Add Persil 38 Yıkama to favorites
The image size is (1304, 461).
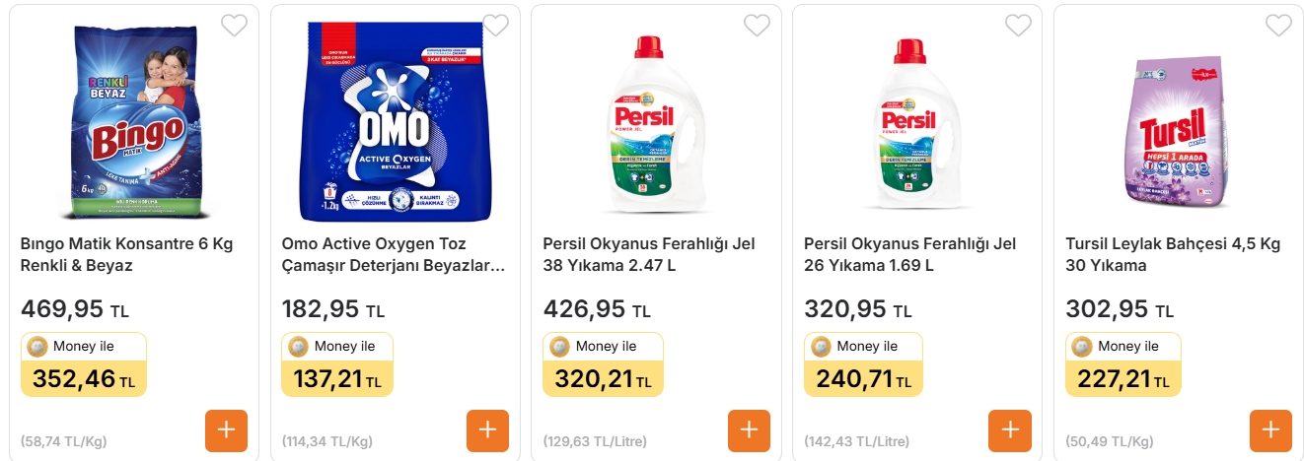tap(757, 26)
